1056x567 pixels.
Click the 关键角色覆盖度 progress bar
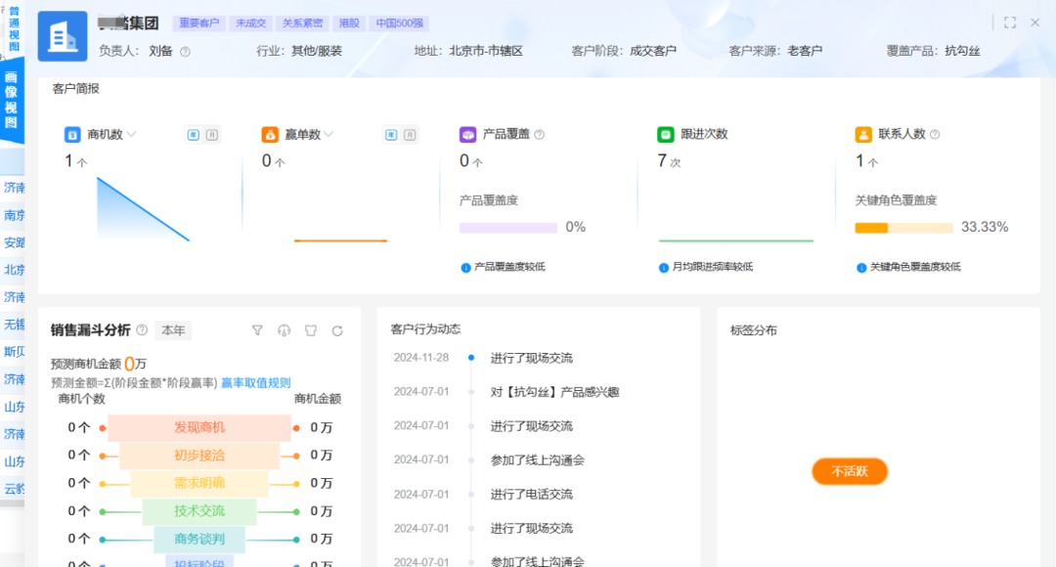pos(902,227)
